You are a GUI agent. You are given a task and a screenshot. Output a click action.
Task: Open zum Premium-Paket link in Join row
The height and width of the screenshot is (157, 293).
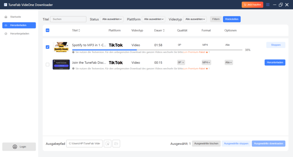[x=194, y=68]
